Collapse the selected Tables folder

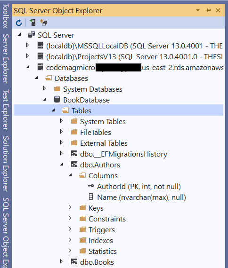click(53, 110)
